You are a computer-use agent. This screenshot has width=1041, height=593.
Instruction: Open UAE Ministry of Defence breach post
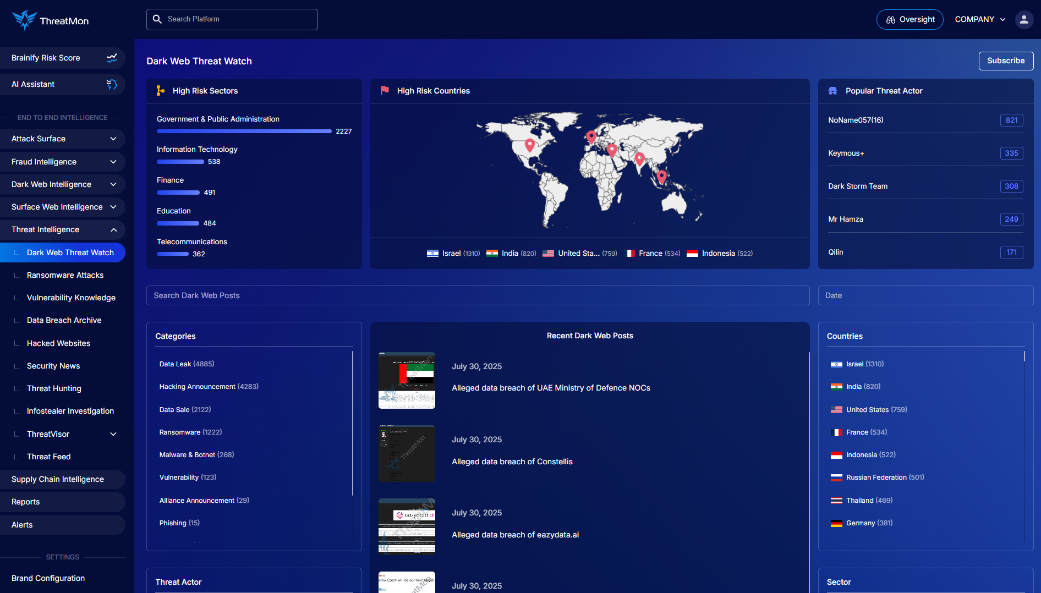click(x=551, y=388)
